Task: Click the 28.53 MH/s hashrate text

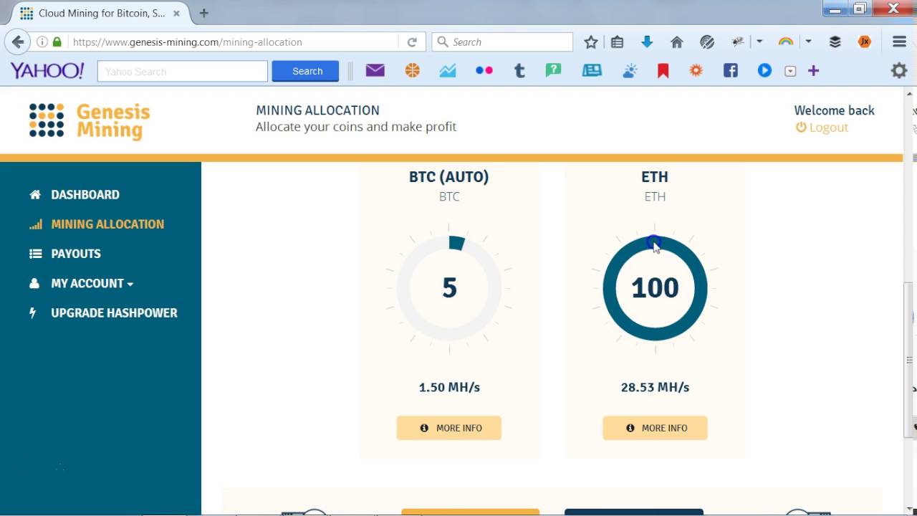Action: (655, 387)
